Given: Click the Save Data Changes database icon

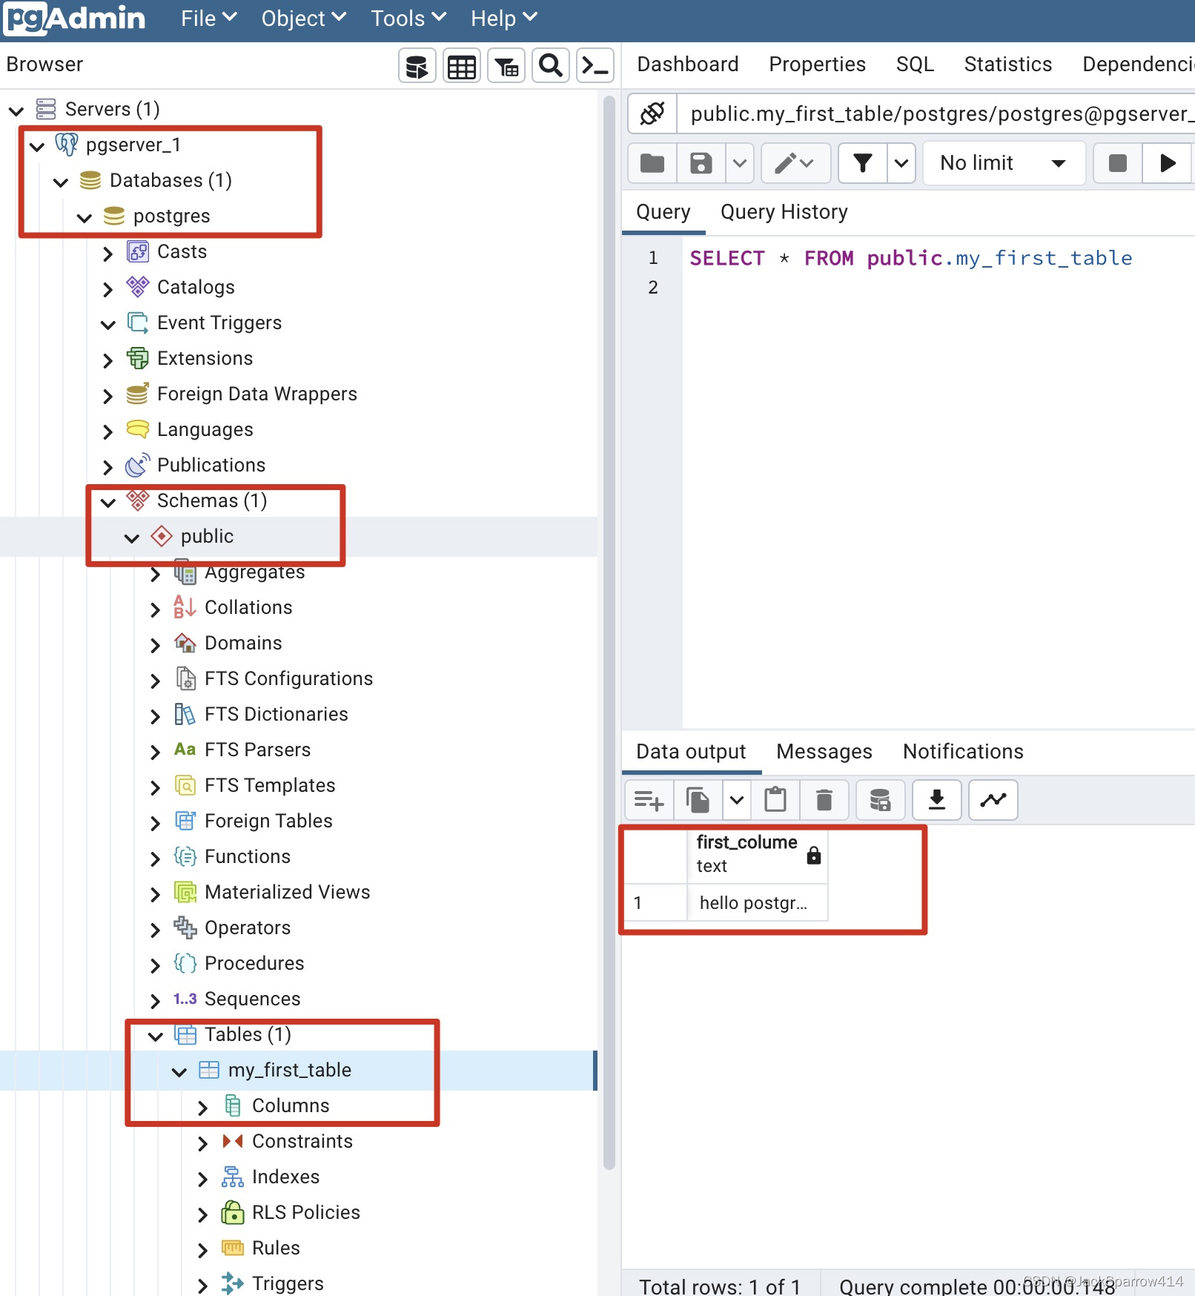Looking at the screenshot, I should (881, 800).
